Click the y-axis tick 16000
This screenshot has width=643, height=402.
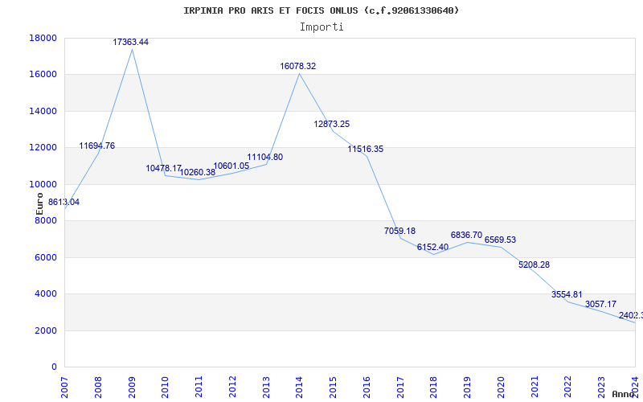tap(43, 75)
